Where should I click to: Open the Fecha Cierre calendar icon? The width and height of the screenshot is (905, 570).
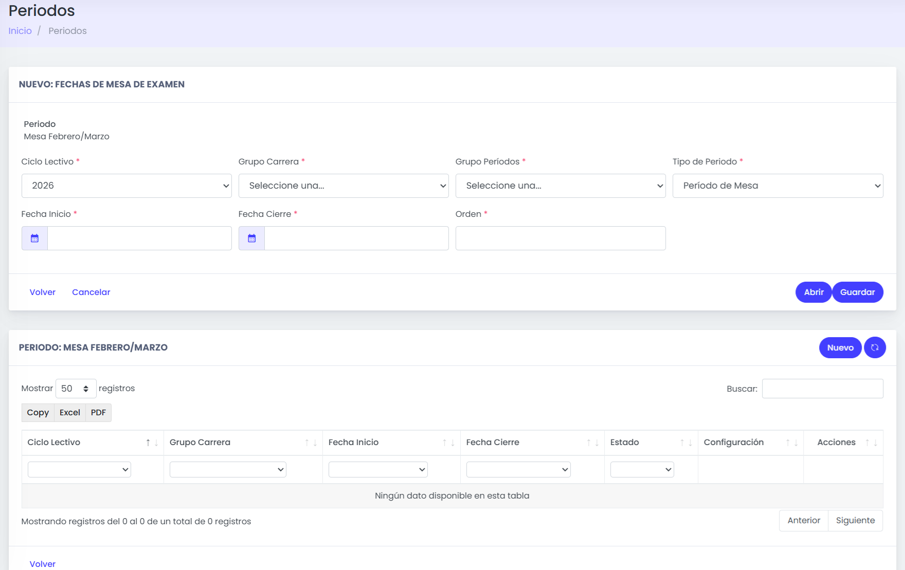251,238
